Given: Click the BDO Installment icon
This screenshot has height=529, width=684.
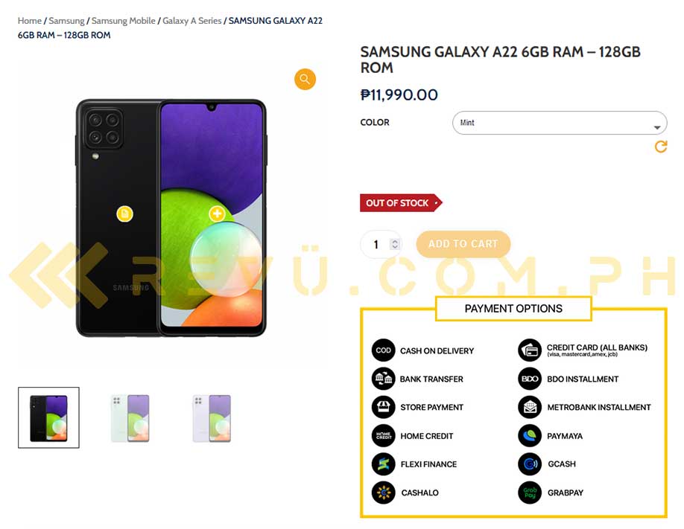Looking at the screenshot, I should click(x=530, y=379).
